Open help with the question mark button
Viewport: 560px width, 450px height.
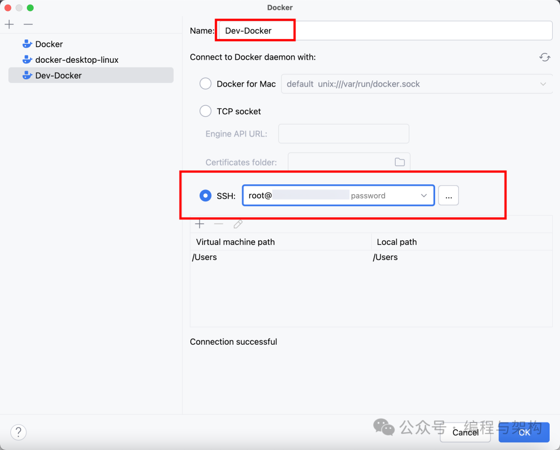pyautogui.click(x=19, y=432)
